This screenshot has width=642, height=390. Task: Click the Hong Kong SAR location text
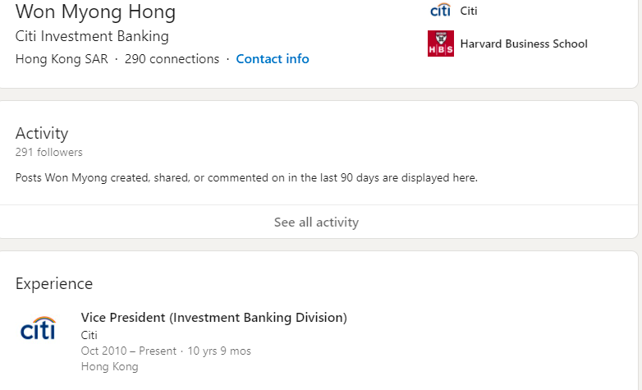[x=62, y=59]
